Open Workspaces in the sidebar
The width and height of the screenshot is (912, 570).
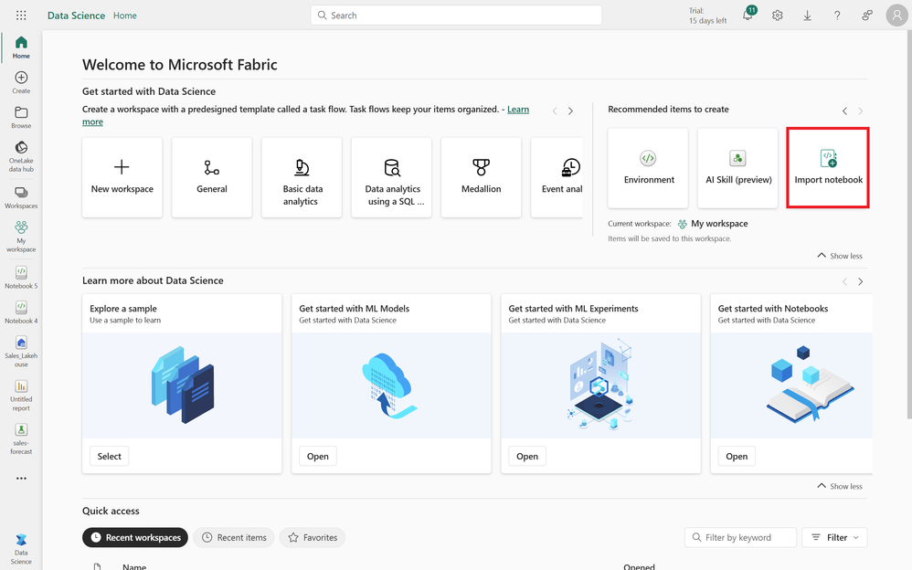21,197
